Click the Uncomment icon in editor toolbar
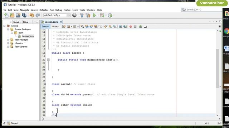The height and width of the screenshot is (128, 229). point(145,27)
